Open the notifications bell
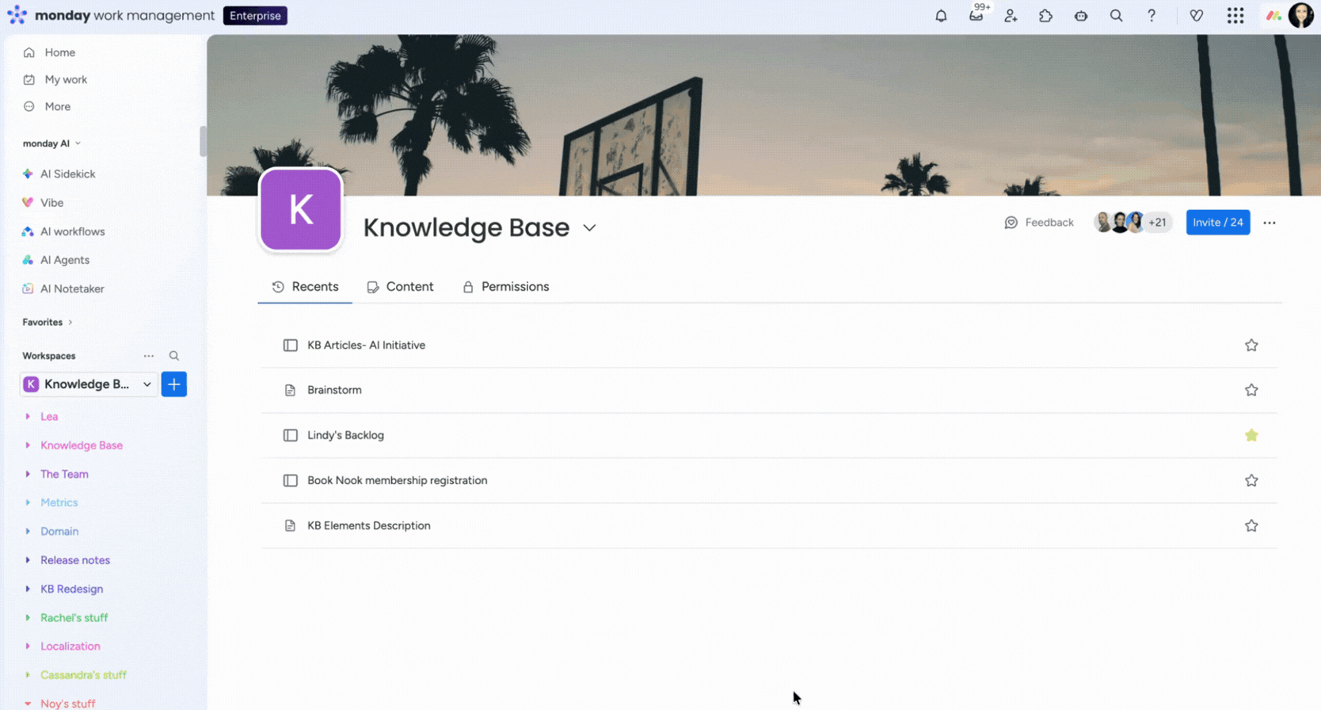This screenshot has width=1321, height=710. point(941,16)
